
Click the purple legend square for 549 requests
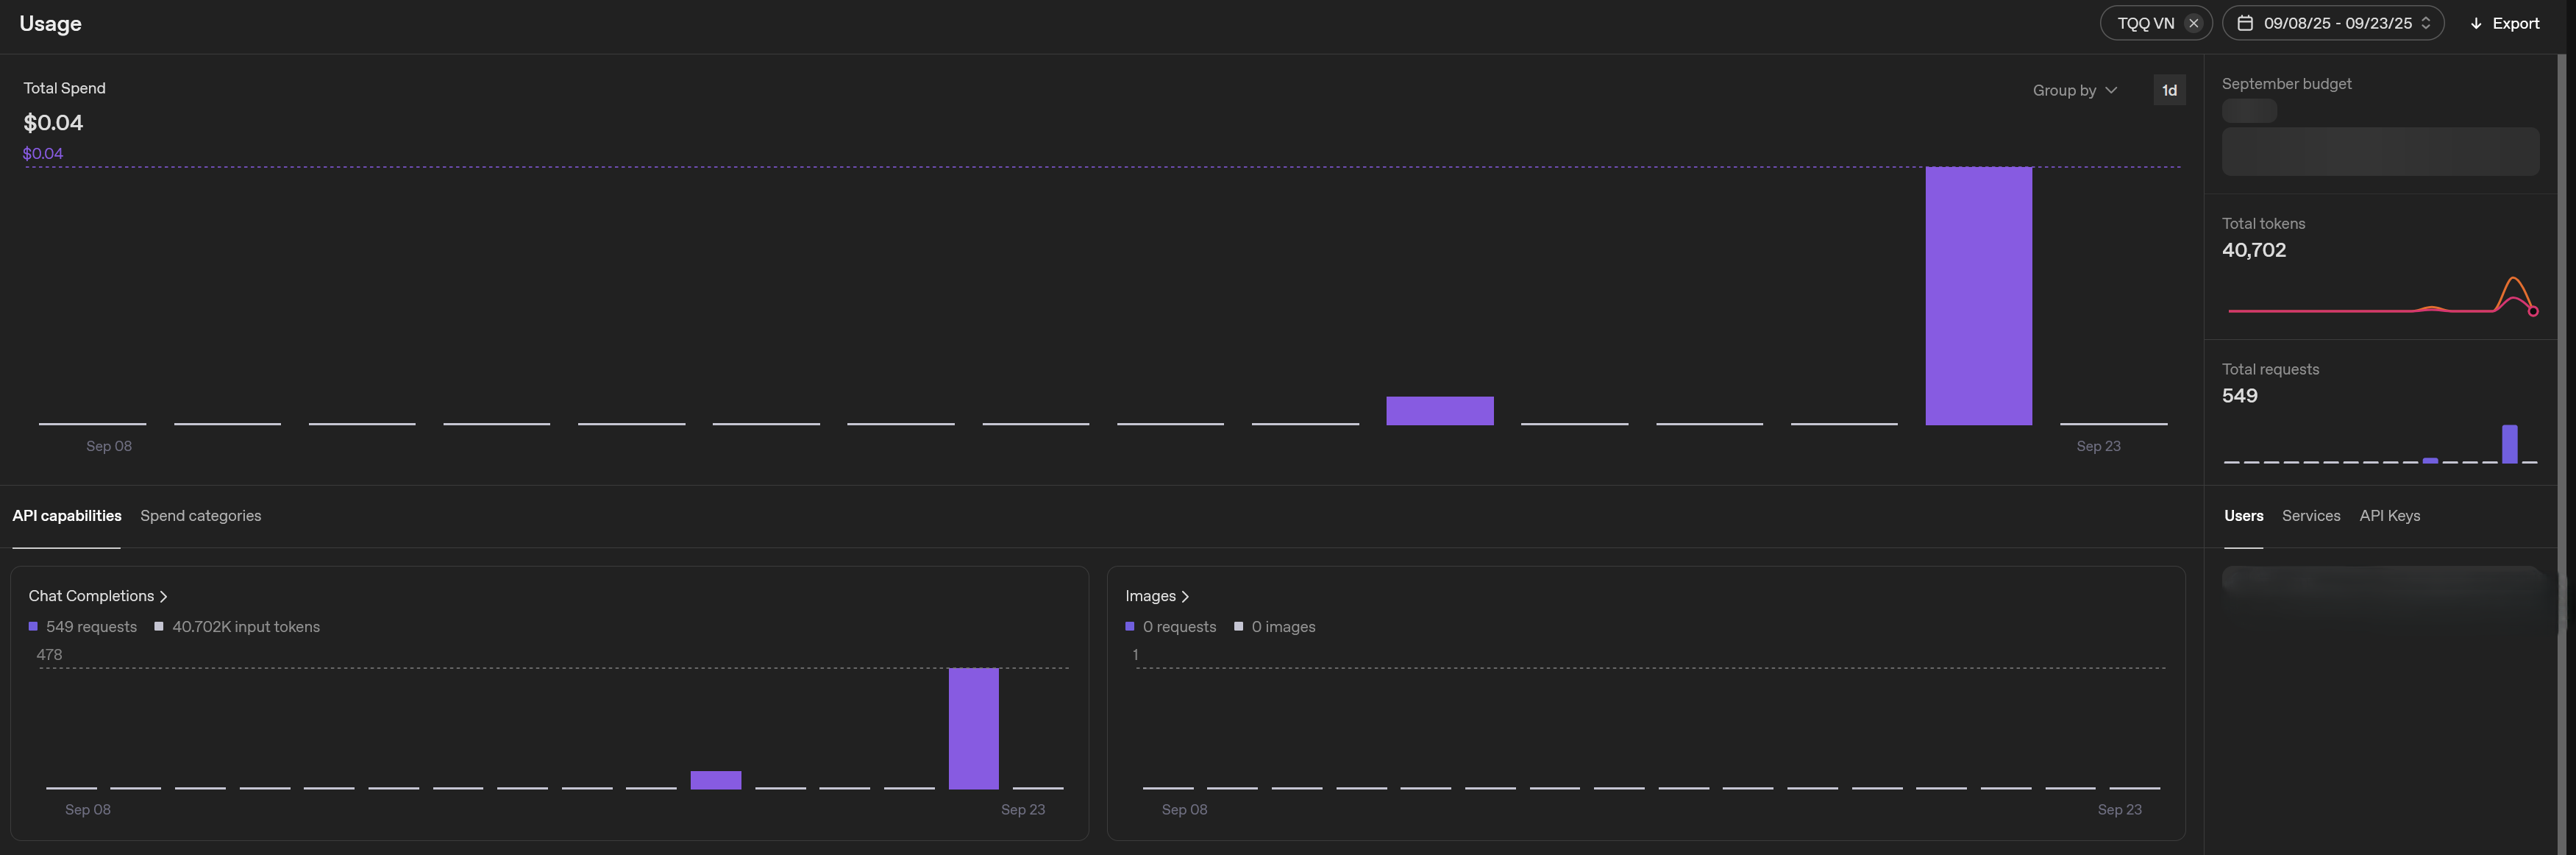[33, 626]
